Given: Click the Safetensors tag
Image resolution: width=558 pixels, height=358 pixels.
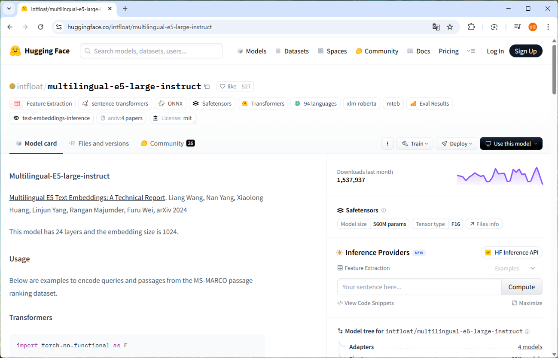Looking at the screenshot, I should coord(212,103).
